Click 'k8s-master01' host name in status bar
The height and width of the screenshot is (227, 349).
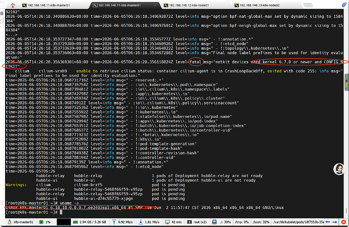click(23, 222)
